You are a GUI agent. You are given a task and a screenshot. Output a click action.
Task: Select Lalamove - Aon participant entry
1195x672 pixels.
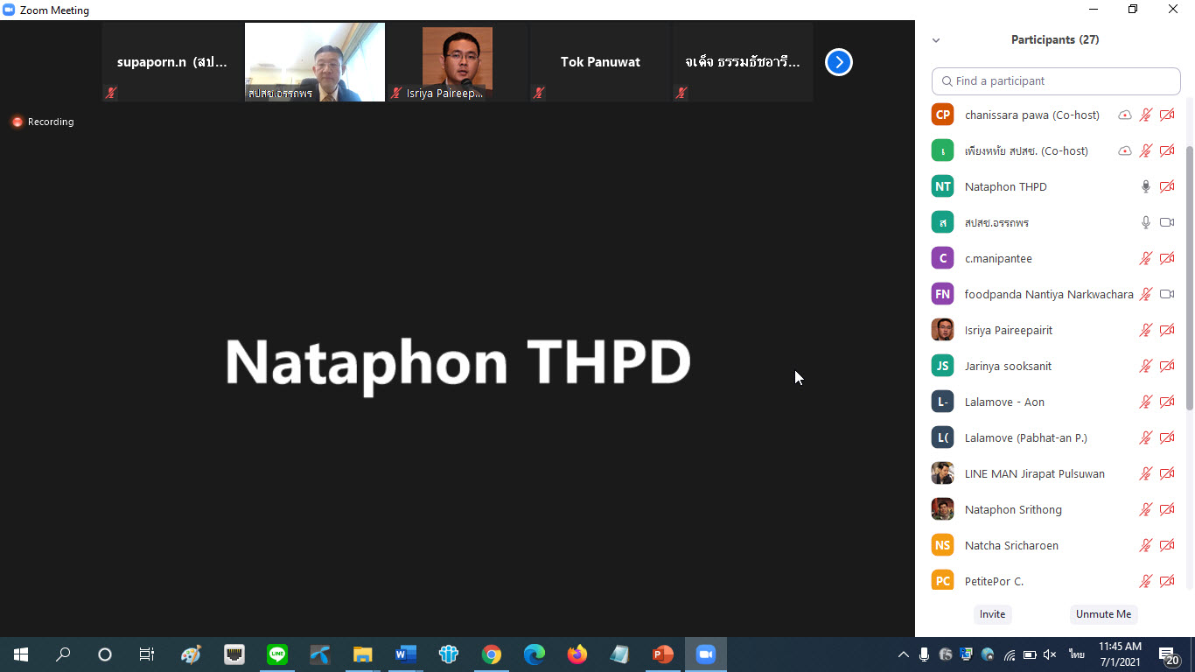point(1004,402)
